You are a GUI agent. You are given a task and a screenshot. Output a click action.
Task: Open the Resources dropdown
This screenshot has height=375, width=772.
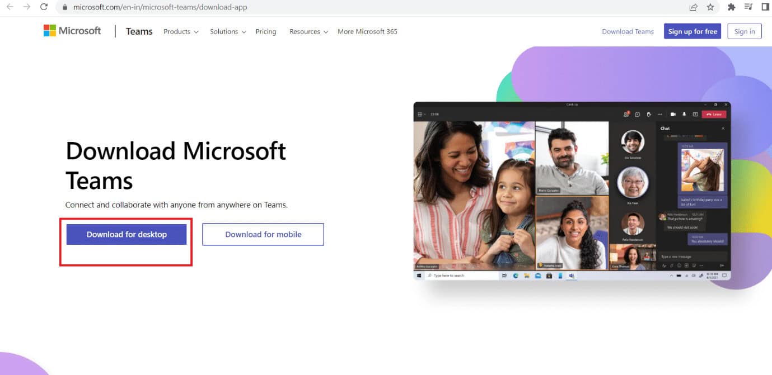(x=308, y=32)
